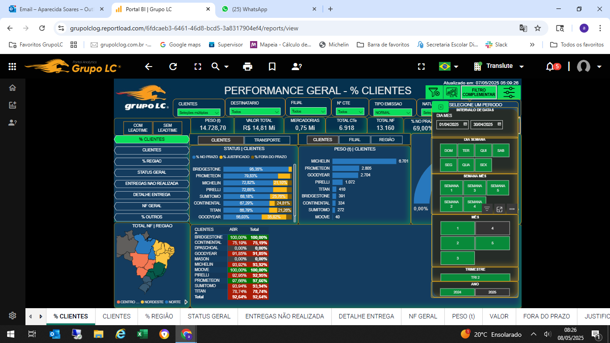The height and width of the screenshot is (343, 610).
Task: Expand the language selector next to the Brazil flag
Action: (x=456, y=67)
